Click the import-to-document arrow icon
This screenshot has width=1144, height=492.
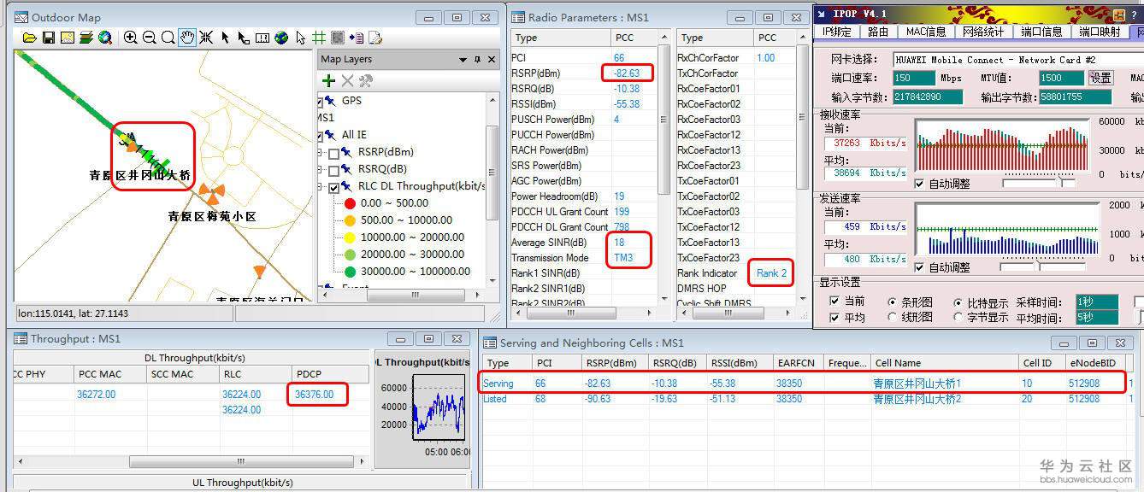(357, 38)
